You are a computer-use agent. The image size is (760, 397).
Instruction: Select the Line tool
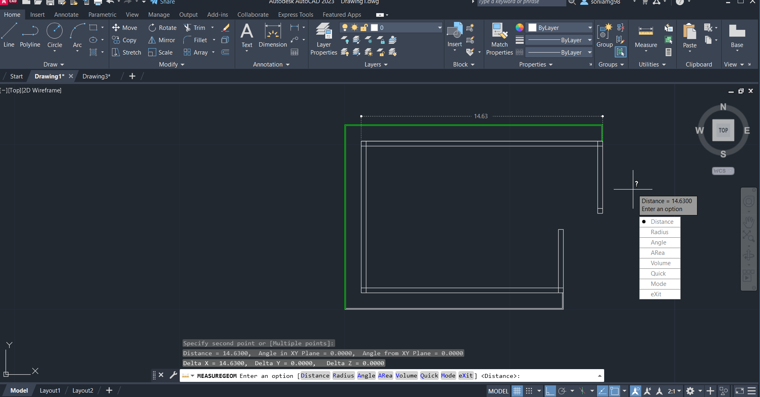(9, 36)
